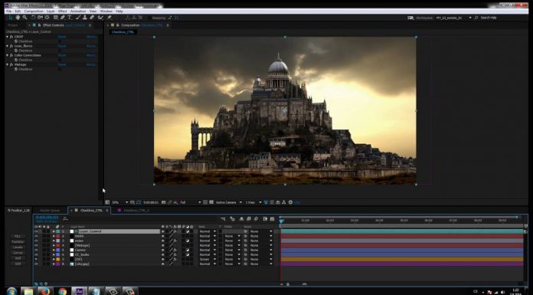Open the File menu
Screen dimensions: 533x295
pos(9,11)
